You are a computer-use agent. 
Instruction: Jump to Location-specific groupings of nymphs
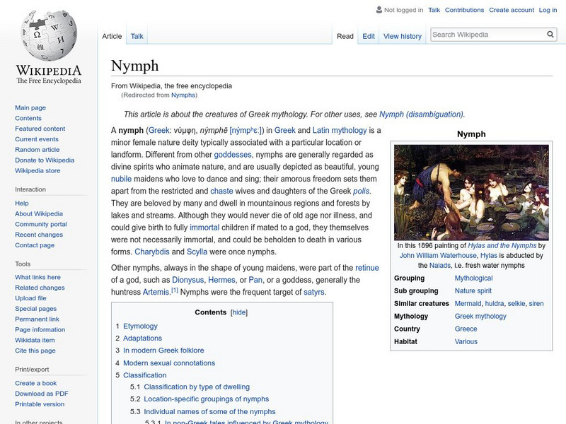point(206,399)
